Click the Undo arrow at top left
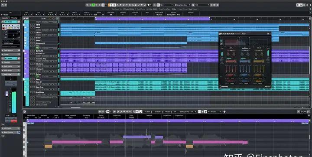312x157 pixels. tap(3, 5)
